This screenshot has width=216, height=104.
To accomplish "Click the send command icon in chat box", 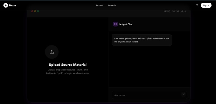I will coord(184,94).
